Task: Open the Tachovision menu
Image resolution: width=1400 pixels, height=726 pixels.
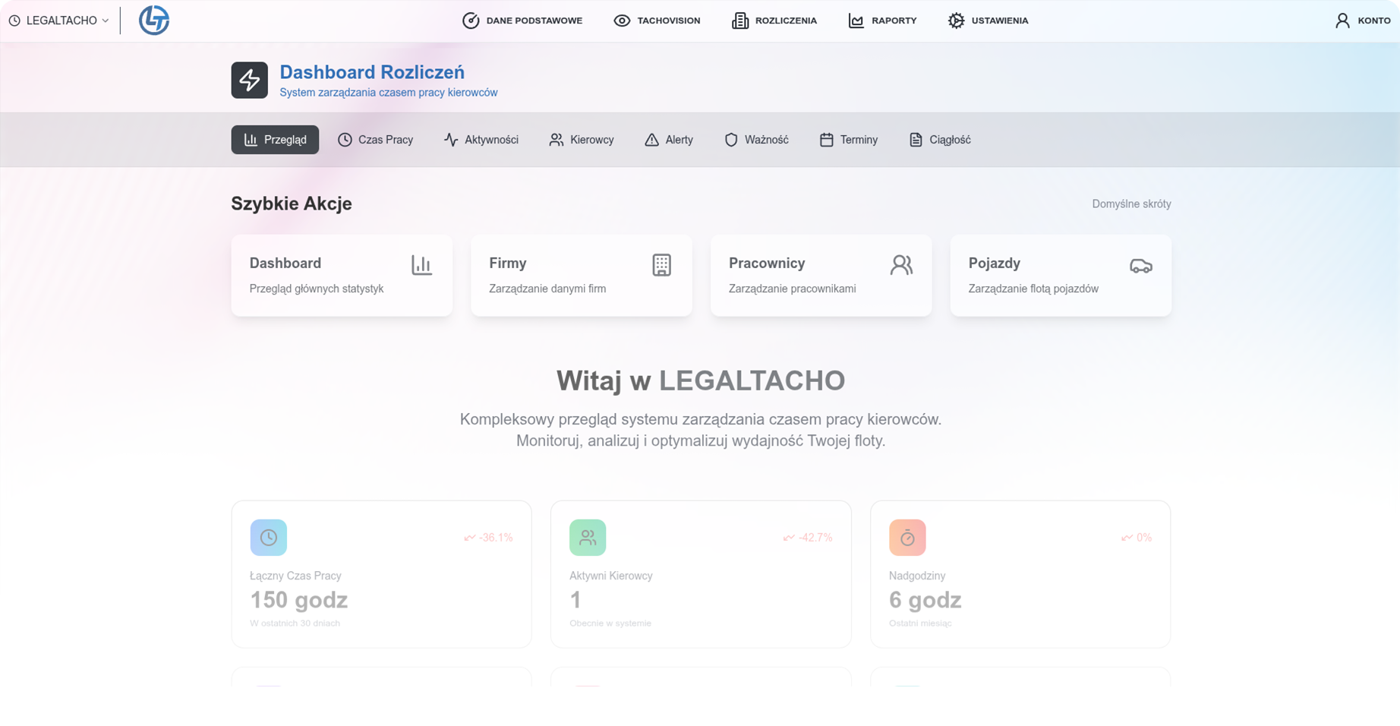Action: (x=657, y=21)
